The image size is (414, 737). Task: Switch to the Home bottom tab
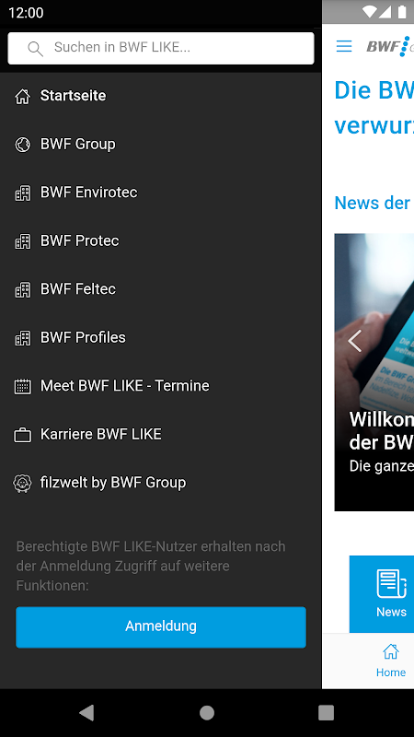tap(390, 661)
